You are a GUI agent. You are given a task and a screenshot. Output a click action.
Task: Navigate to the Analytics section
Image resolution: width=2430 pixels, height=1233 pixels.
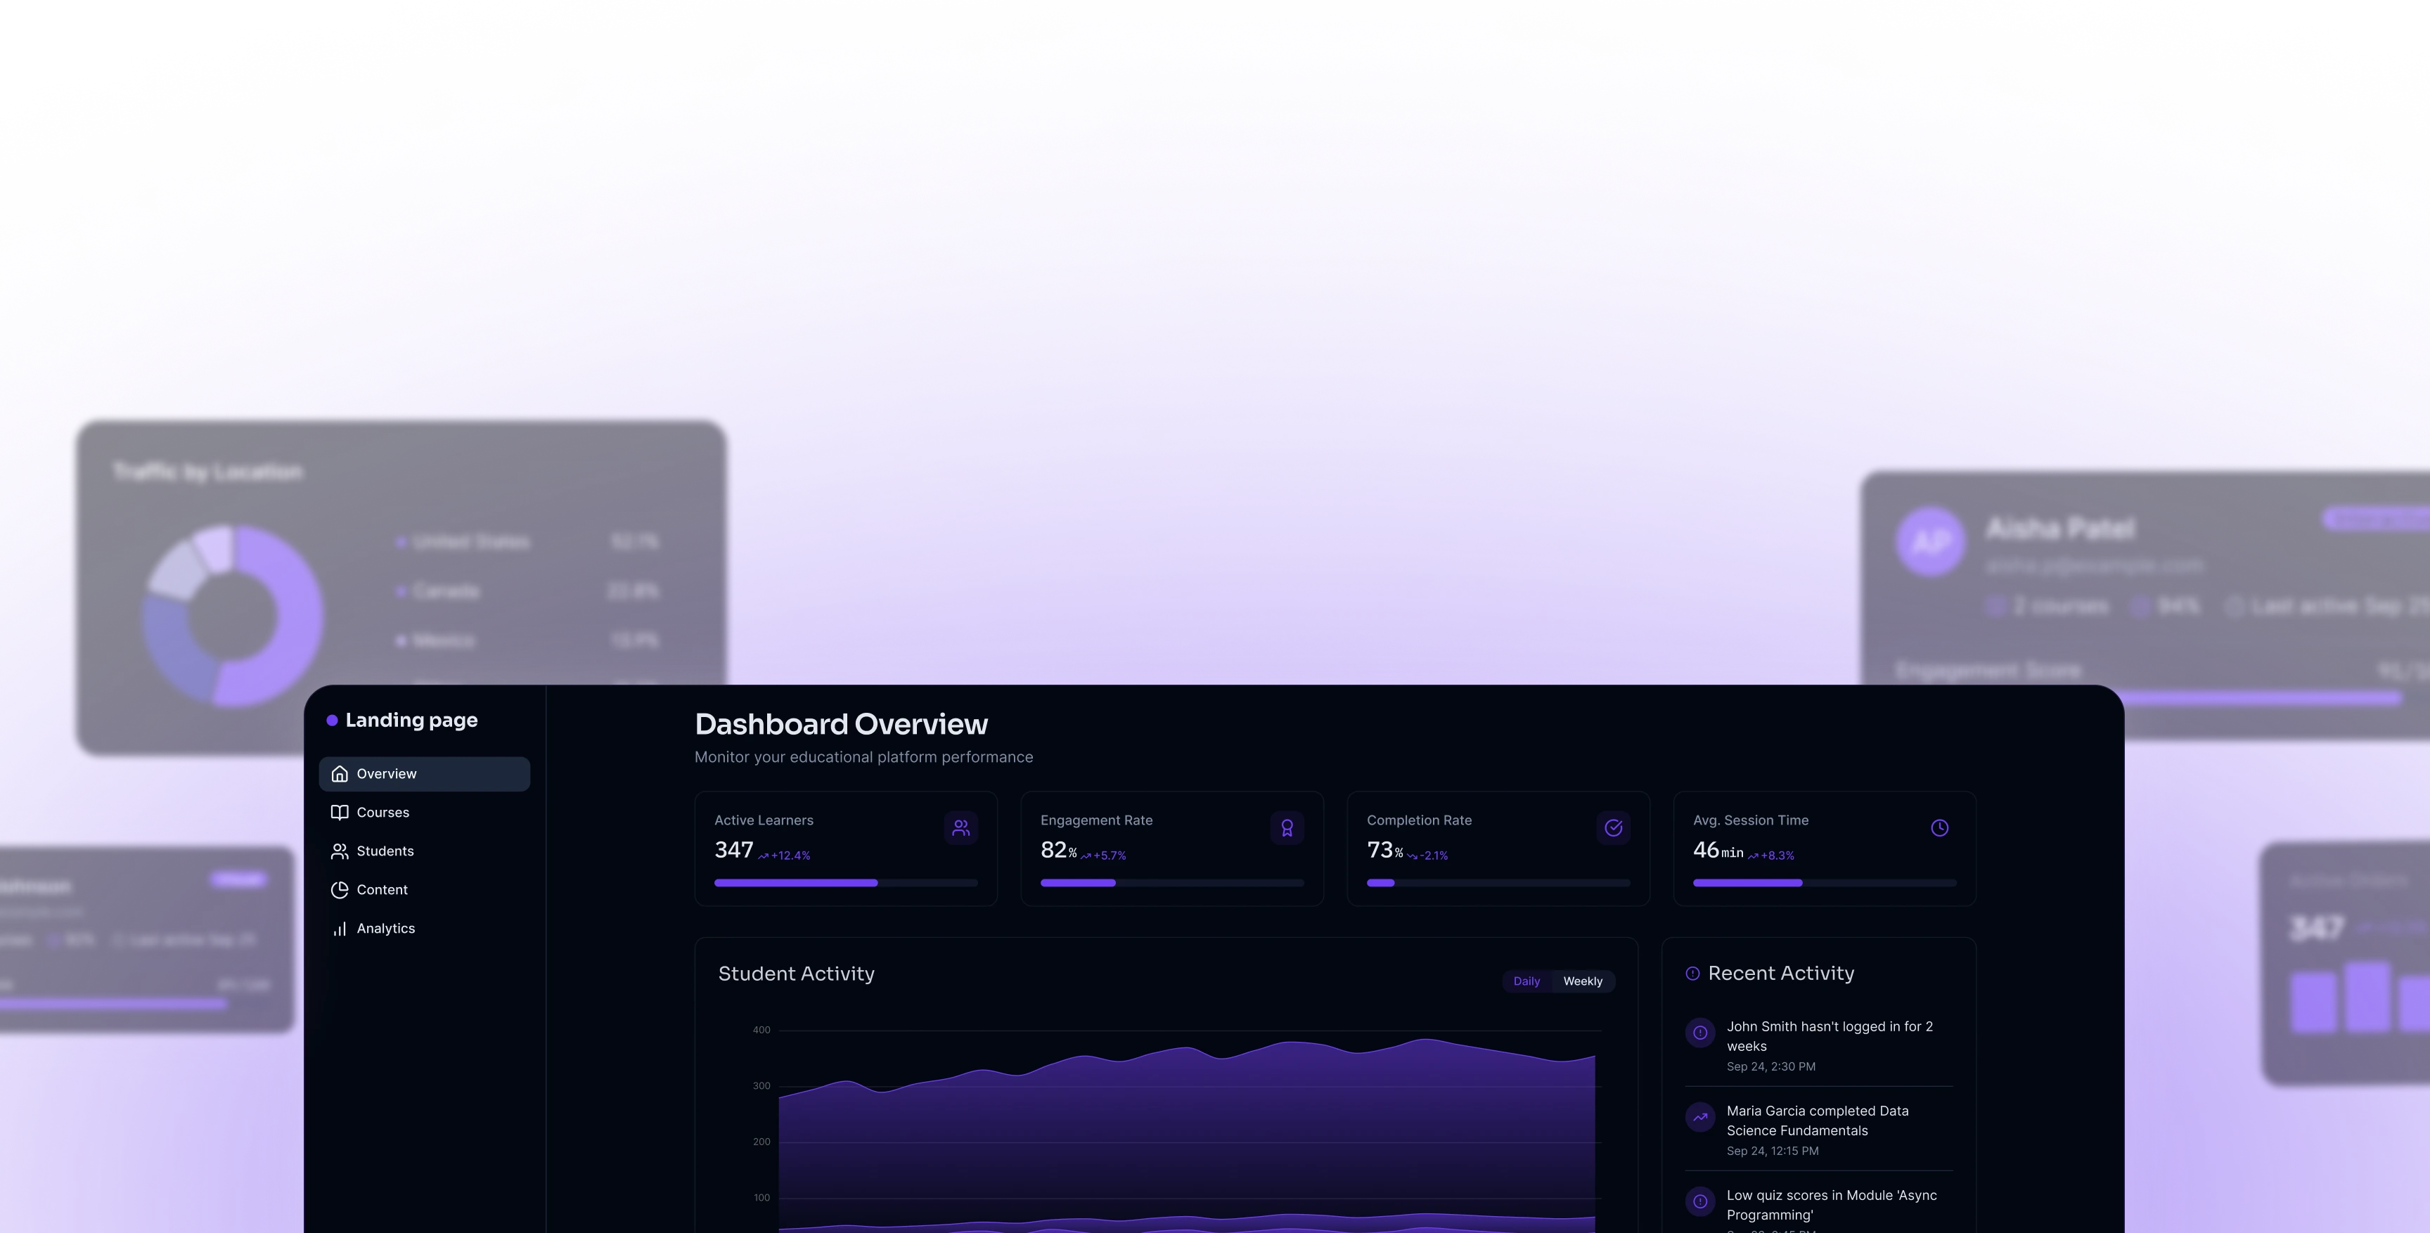pyautogui.click(x=425, y=929)
